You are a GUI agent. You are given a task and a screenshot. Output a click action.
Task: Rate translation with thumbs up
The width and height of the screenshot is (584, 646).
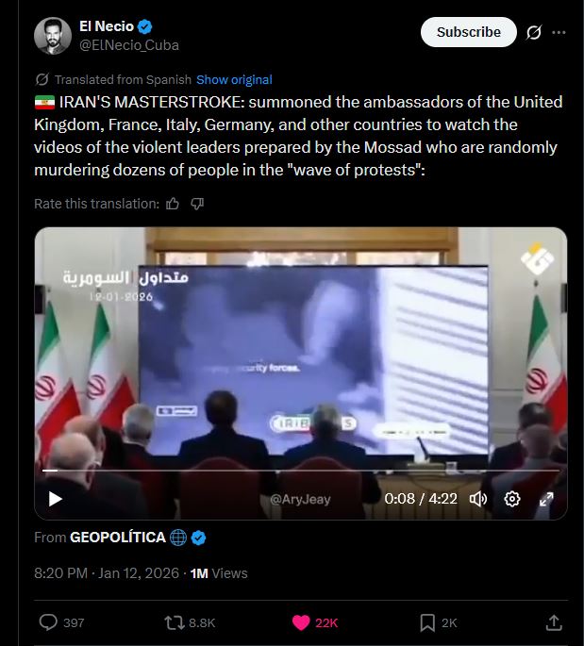pos(173,204)
